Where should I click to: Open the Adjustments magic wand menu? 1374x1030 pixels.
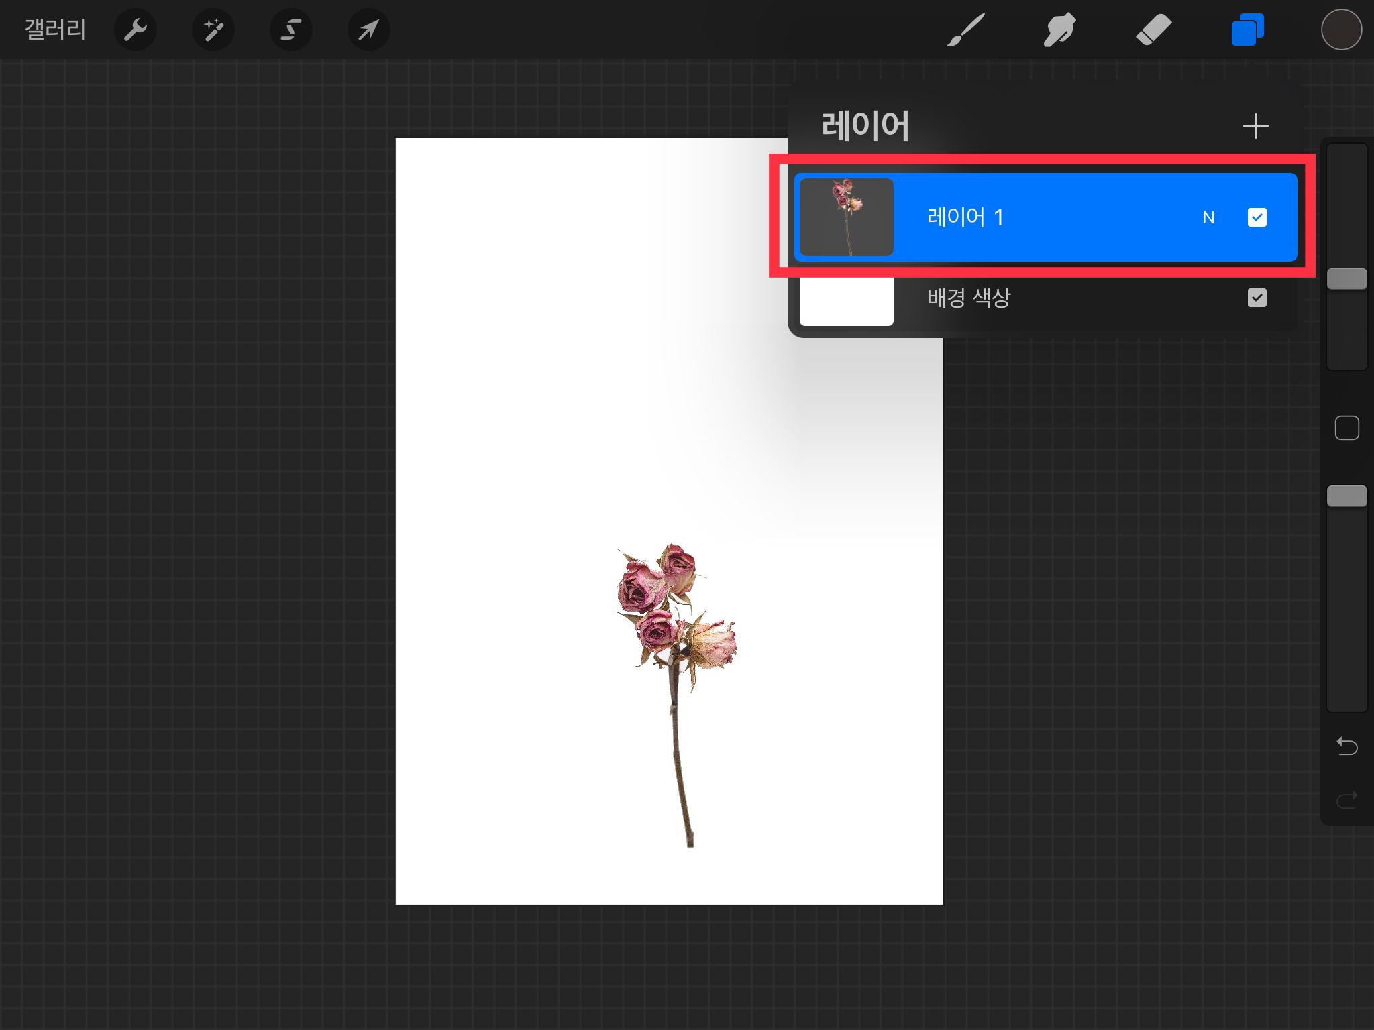(x=213, y=30)
